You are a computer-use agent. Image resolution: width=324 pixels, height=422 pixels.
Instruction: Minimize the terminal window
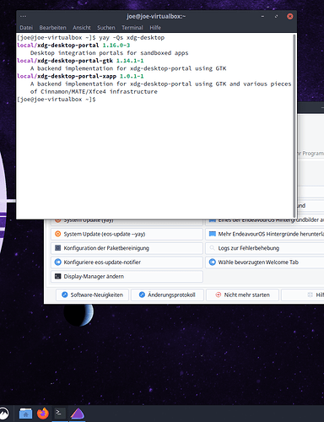click(x=262, y=16)
